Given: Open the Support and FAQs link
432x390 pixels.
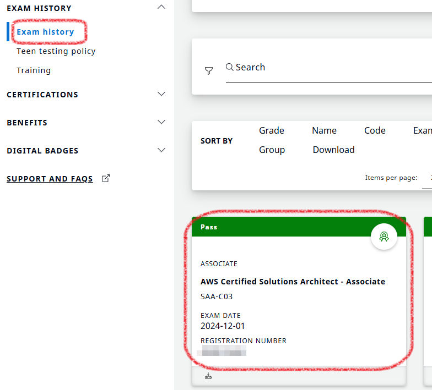Looking at the screenshot, I should click(x=50, y=179).
